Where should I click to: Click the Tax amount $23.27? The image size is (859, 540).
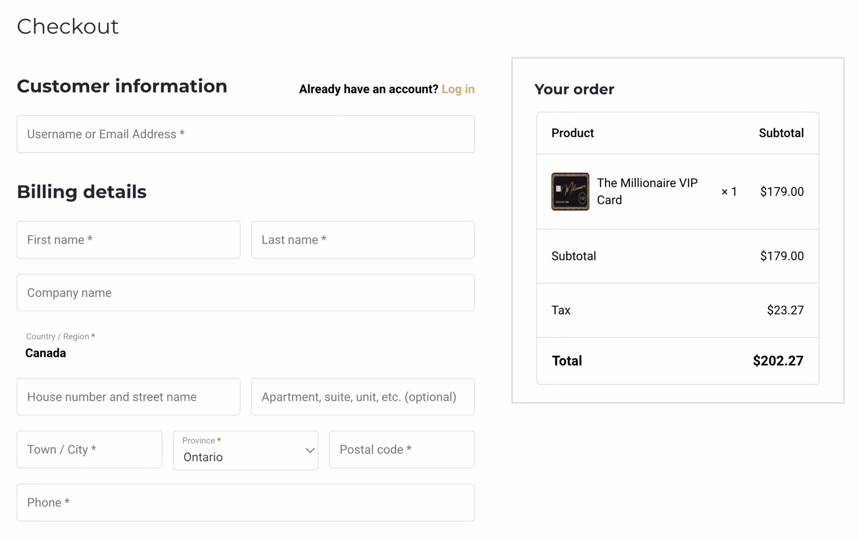(x=785, y=310)
